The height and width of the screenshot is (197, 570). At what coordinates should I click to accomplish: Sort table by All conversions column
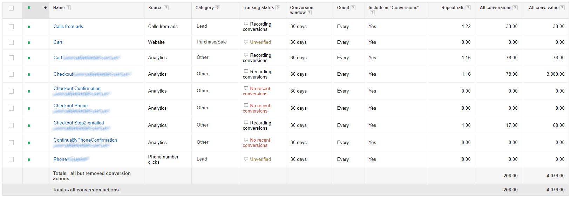coord(495,8)
